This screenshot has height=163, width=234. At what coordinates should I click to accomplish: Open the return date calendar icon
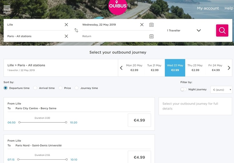151,36
